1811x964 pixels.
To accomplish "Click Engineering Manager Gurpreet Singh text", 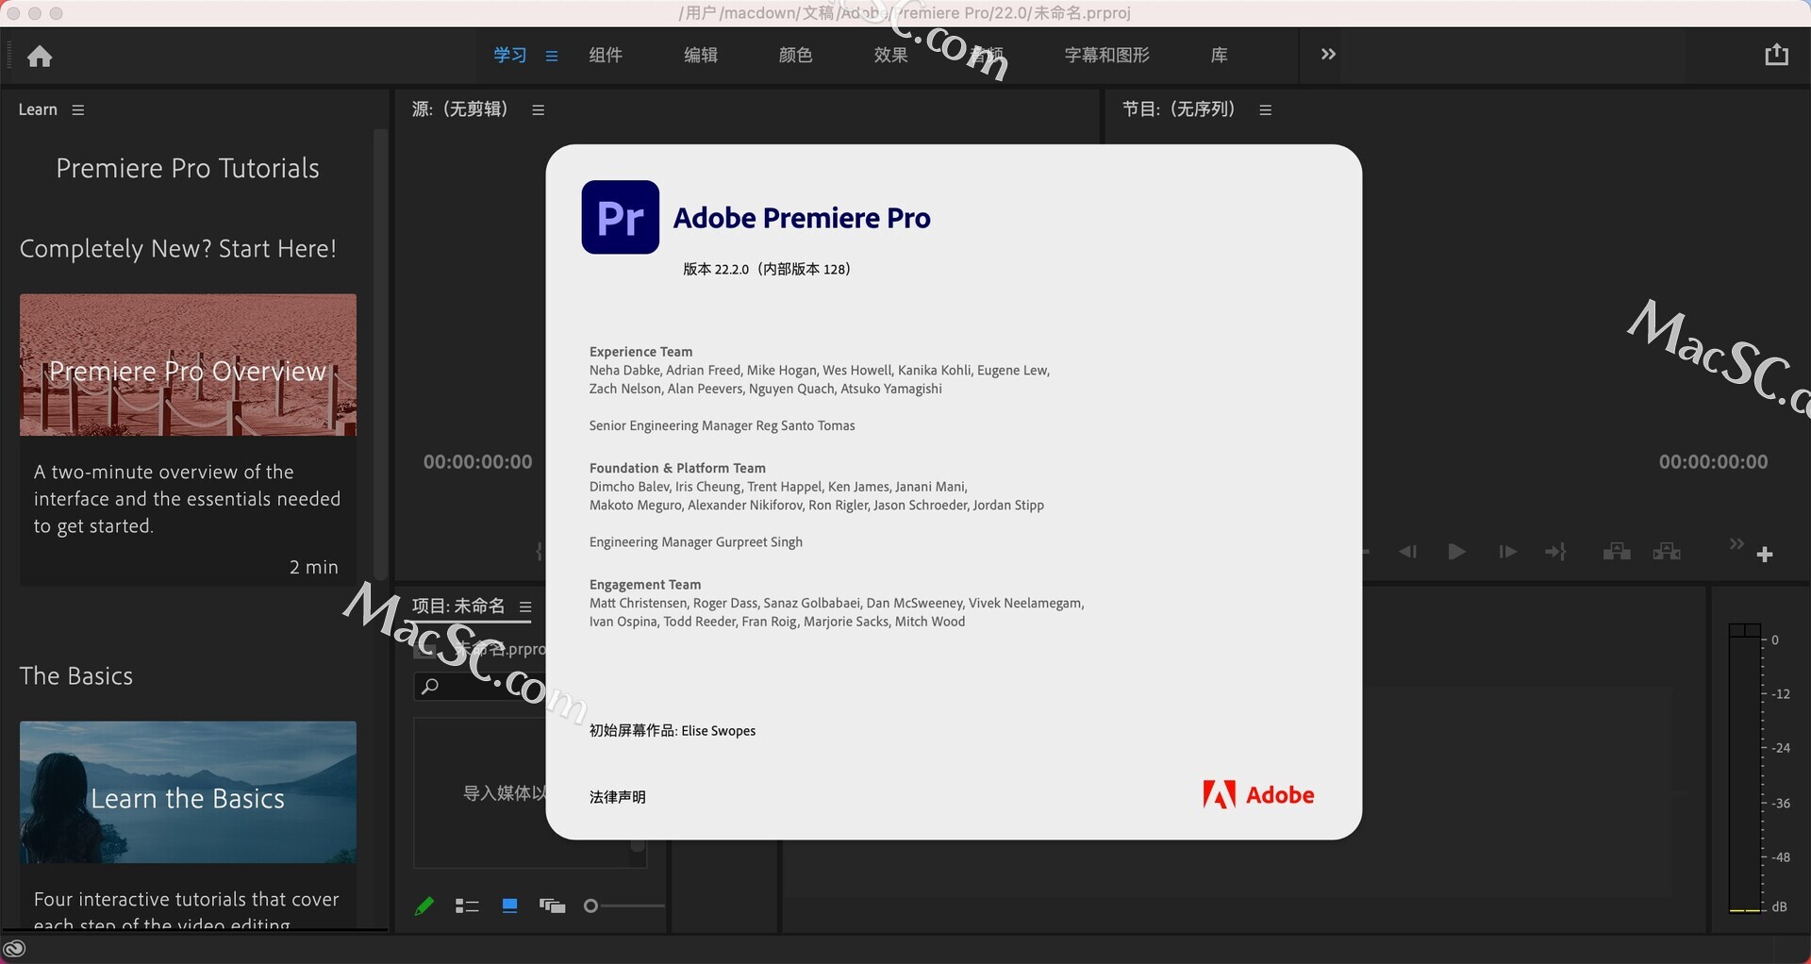I will click(x=696, y=542).
